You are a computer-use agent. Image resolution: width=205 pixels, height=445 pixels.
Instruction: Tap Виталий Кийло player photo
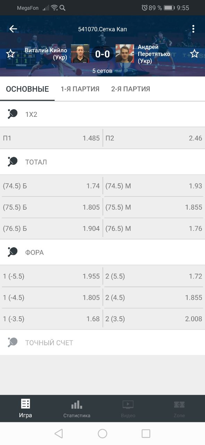(x=80, y=54)
